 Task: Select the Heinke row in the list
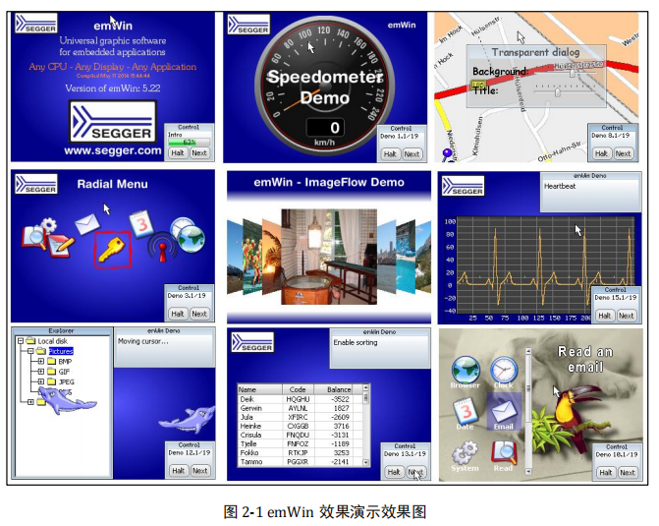click(x=301, y=426)
